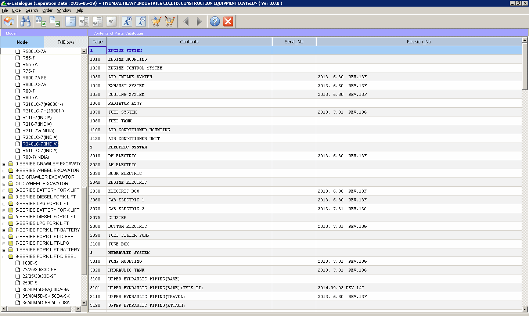Expand the 5-SERIES LPG FORK LIFT node
The width and height of the screenshot is (529, 316).
4,224
